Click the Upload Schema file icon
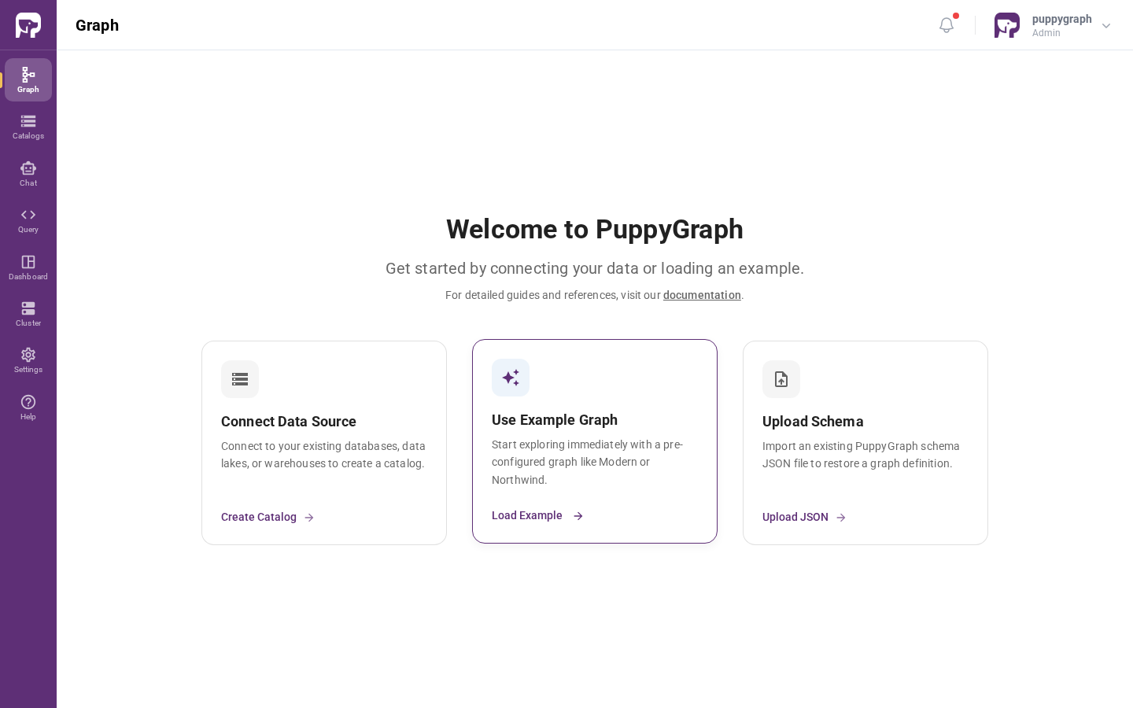The height and width of the screenshot is (708, 1133). click(781, 379)
